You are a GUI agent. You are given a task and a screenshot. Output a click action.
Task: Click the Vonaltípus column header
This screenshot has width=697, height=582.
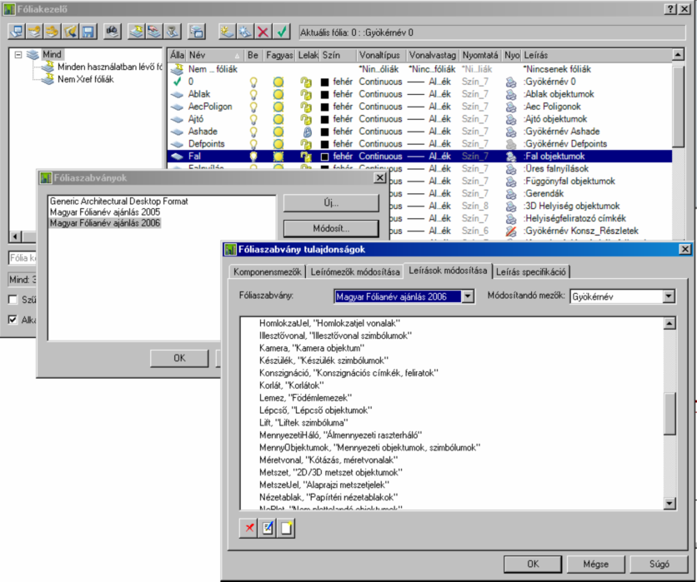[x=381, y=55]
